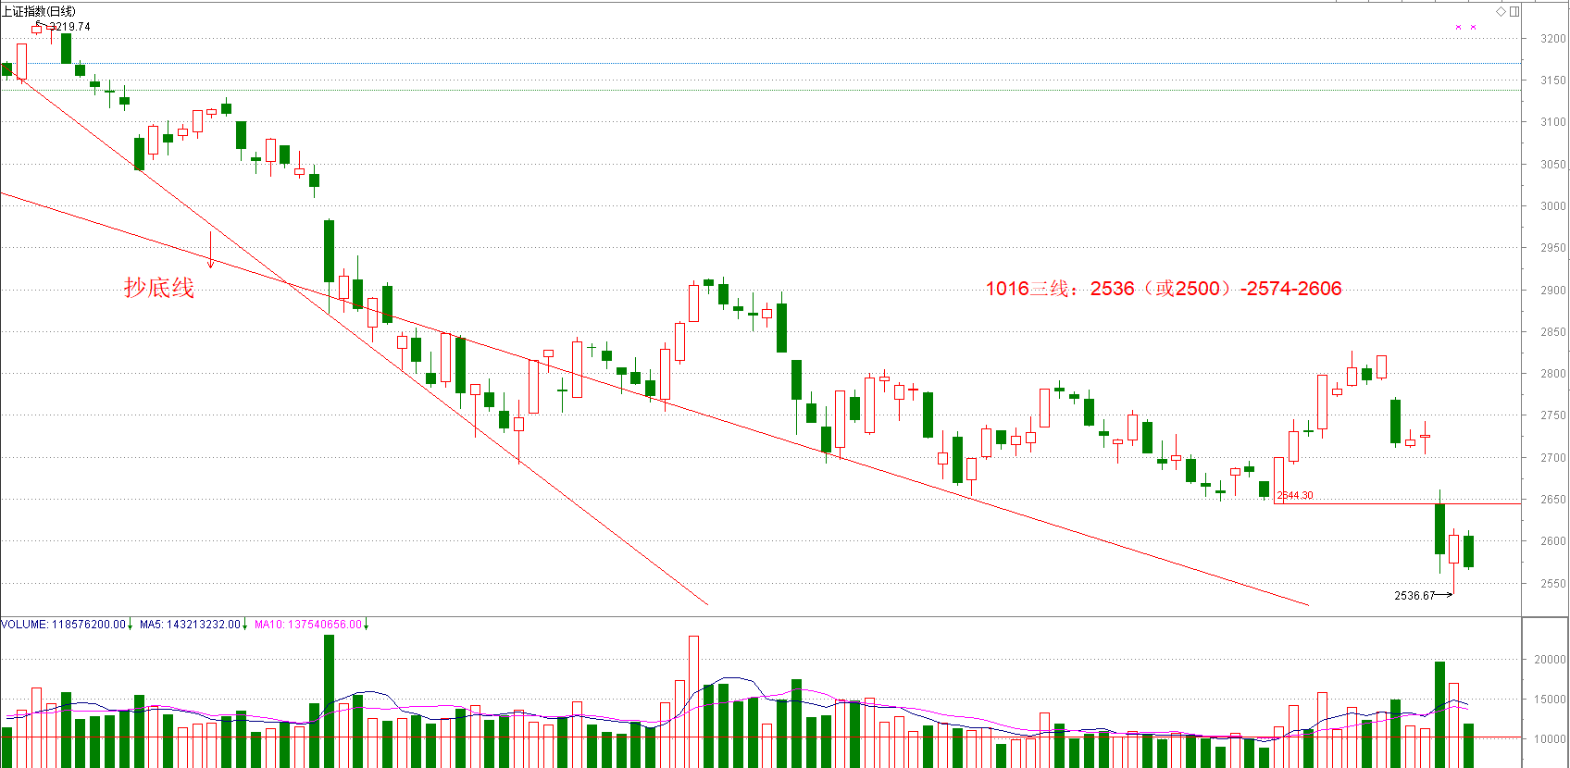Click the 3150 price axis label

coord(1553,81)
